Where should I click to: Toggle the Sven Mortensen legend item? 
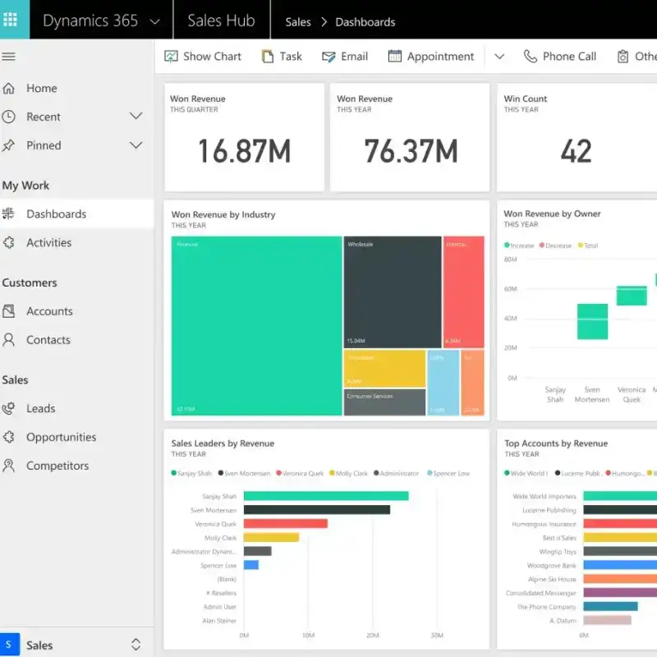coord(244,474)
